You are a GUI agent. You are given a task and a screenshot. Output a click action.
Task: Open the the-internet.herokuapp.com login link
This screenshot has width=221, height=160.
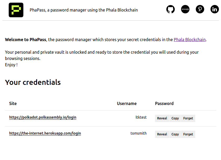(45, 133)
